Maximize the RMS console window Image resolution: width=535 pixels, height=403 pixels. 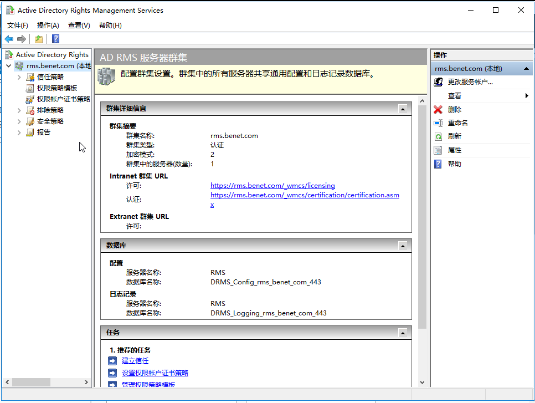(496, 10)
